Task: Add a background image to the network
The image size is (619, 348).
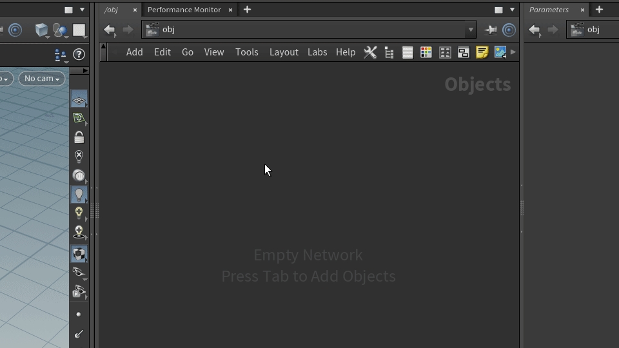Action: pyautogui.click(x=500, y=53)
